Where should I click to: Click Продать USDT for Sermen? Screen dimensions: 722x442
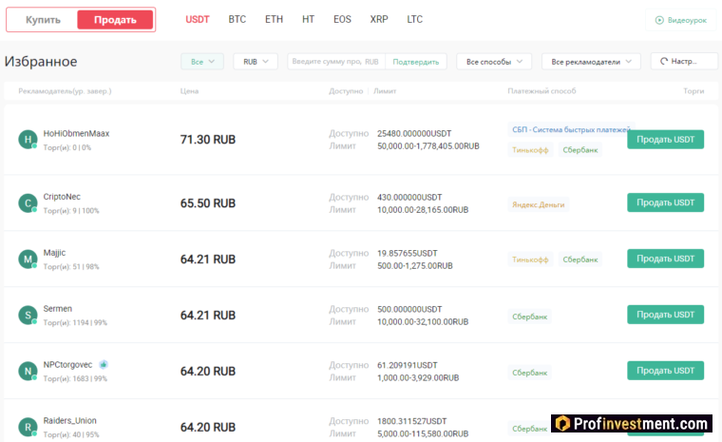click(665, 315)
